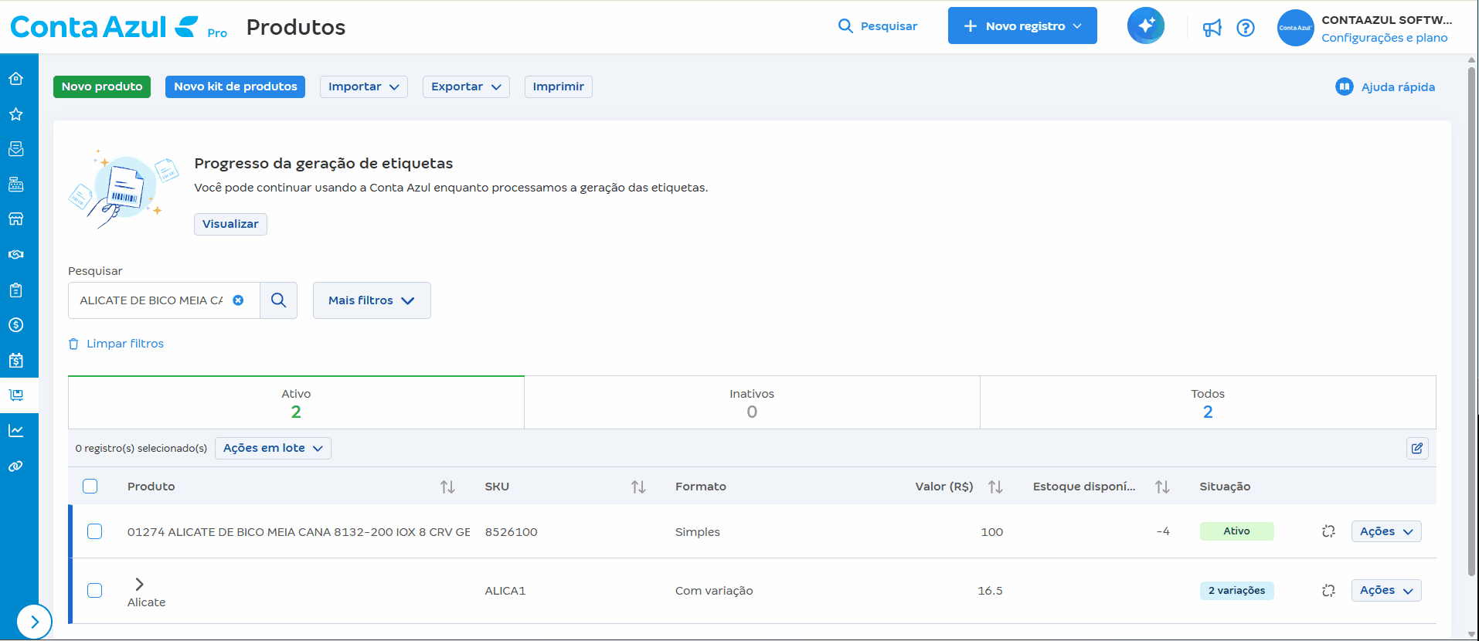
Task: Open the reports chart icon in sidebar
Action: point(15,431)
